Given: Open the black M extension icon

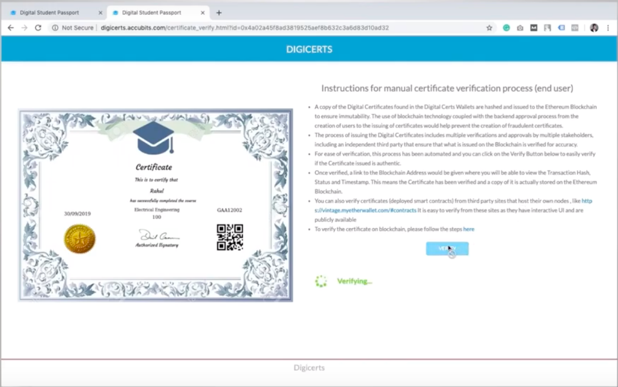Looking at the screenshot, I should click(534, 28).
